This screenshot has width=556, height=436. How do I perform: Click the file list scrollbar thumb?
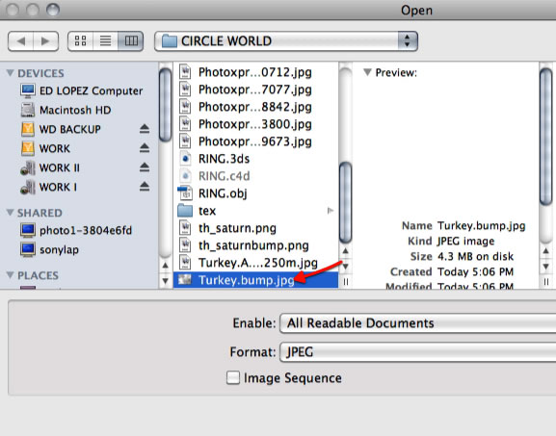346,202
